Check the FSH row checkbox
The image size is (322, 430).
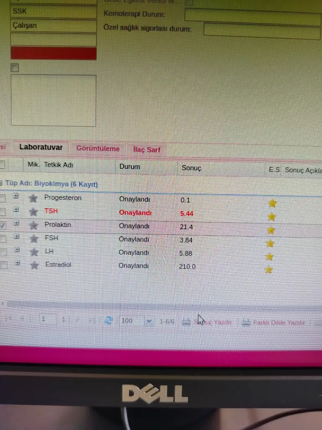click(x=3, y=239)
